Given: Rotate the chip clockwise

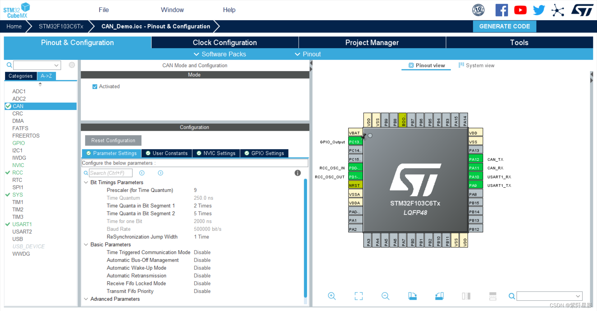Looking at the screenshot, I should (412, 296).
